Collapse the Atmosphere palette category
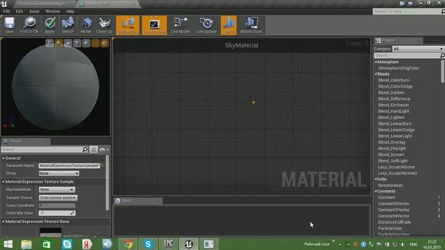This screenshot has height=250, width=445. pyautogui.click(x=375, y=62)
